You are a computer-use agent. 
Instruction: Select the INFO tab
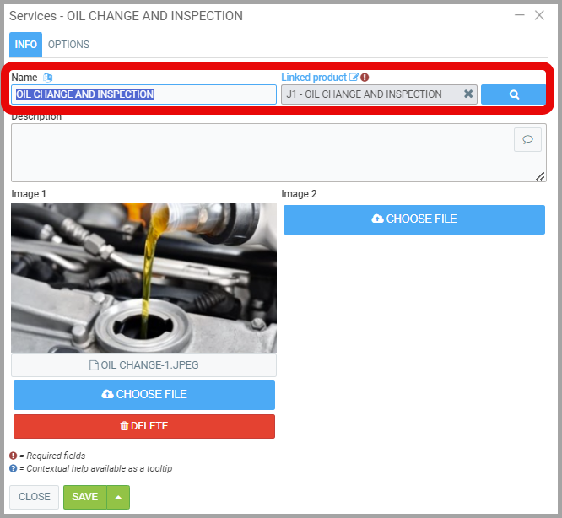pyautogui.click(x=25, y=45)
